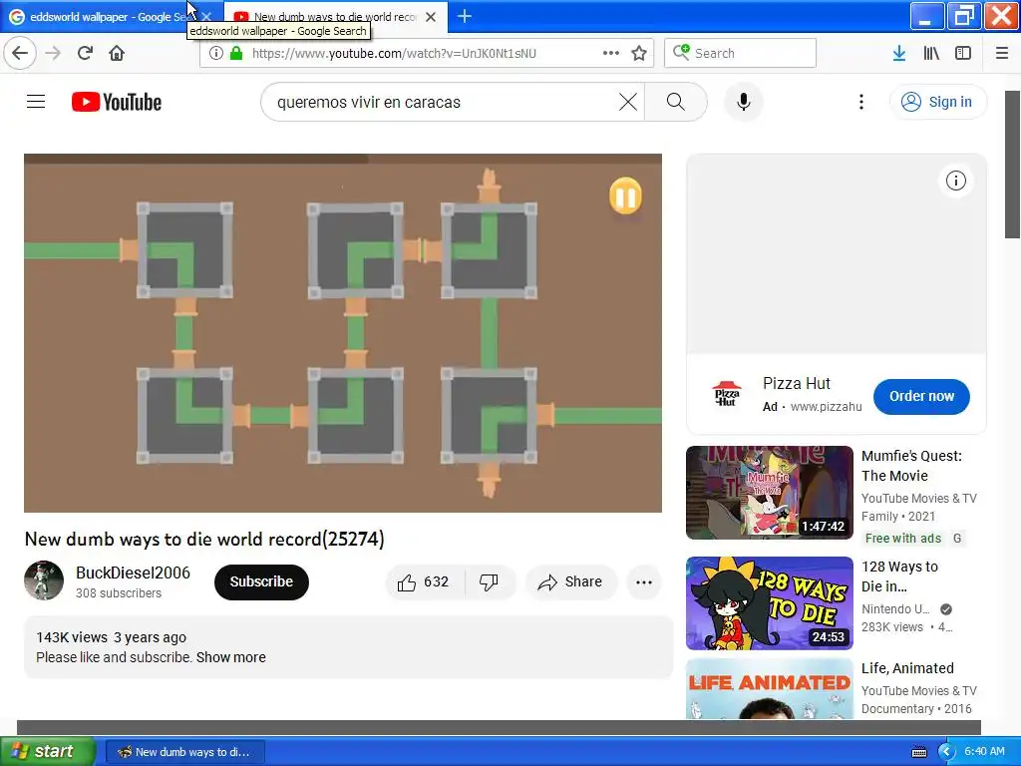Open Mumfie's Quest: The Movie thumbnail
This screenshot has width=1021, height=766.
pyautogui.click(x=769, y=493)
